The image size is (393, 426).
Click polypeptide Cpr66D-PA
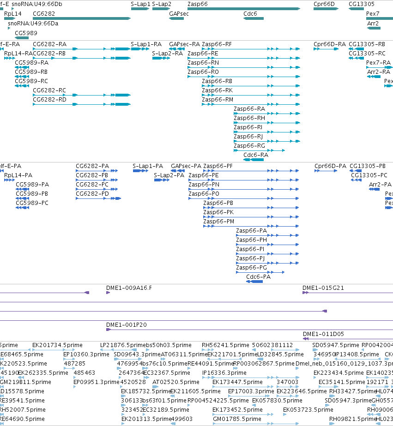click(x=326, y=171)
